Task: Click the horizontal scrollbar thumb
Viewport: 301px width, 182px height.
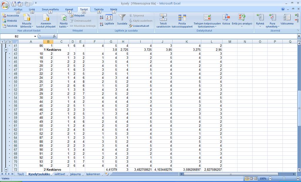Action: (x=230, y=174)
